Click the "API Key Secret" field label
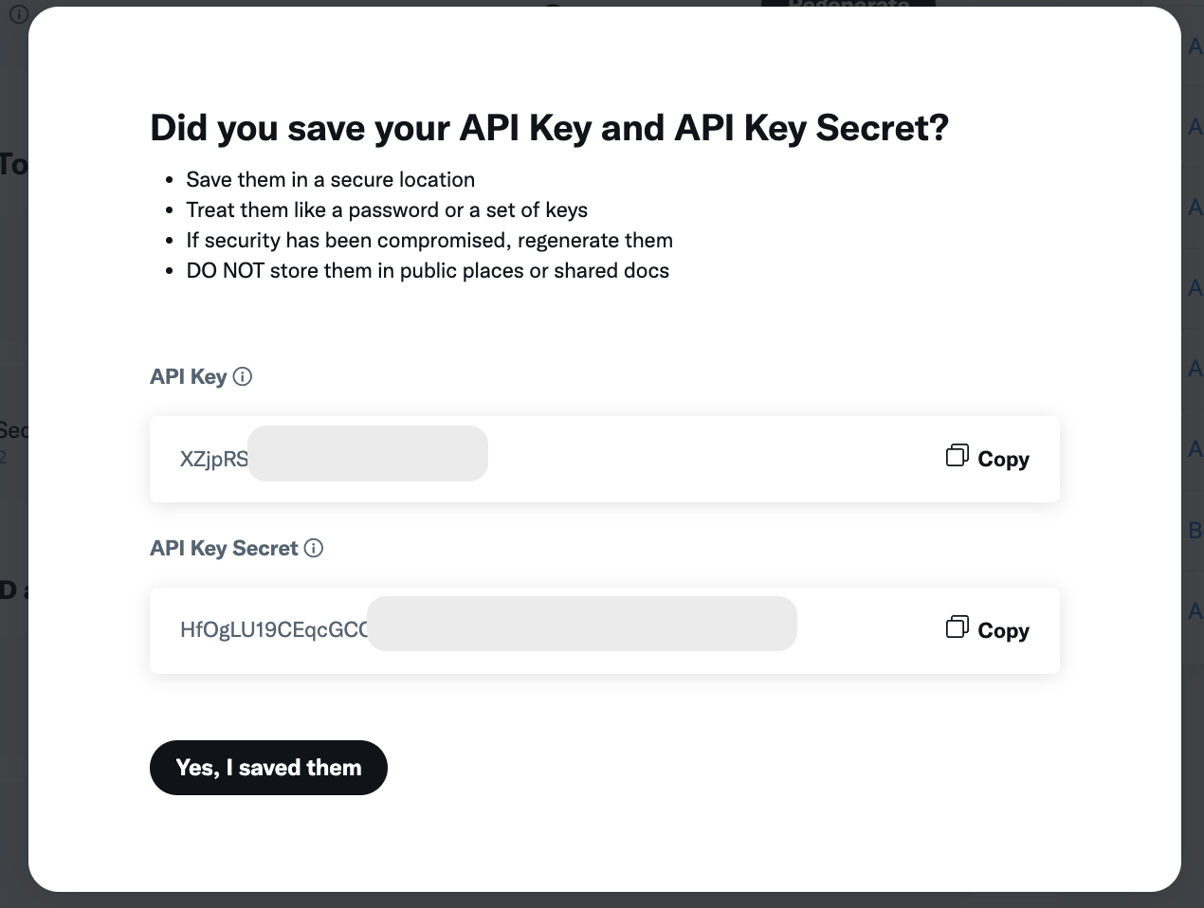The height and width of the screenshot is (908, 1204). 224,549
